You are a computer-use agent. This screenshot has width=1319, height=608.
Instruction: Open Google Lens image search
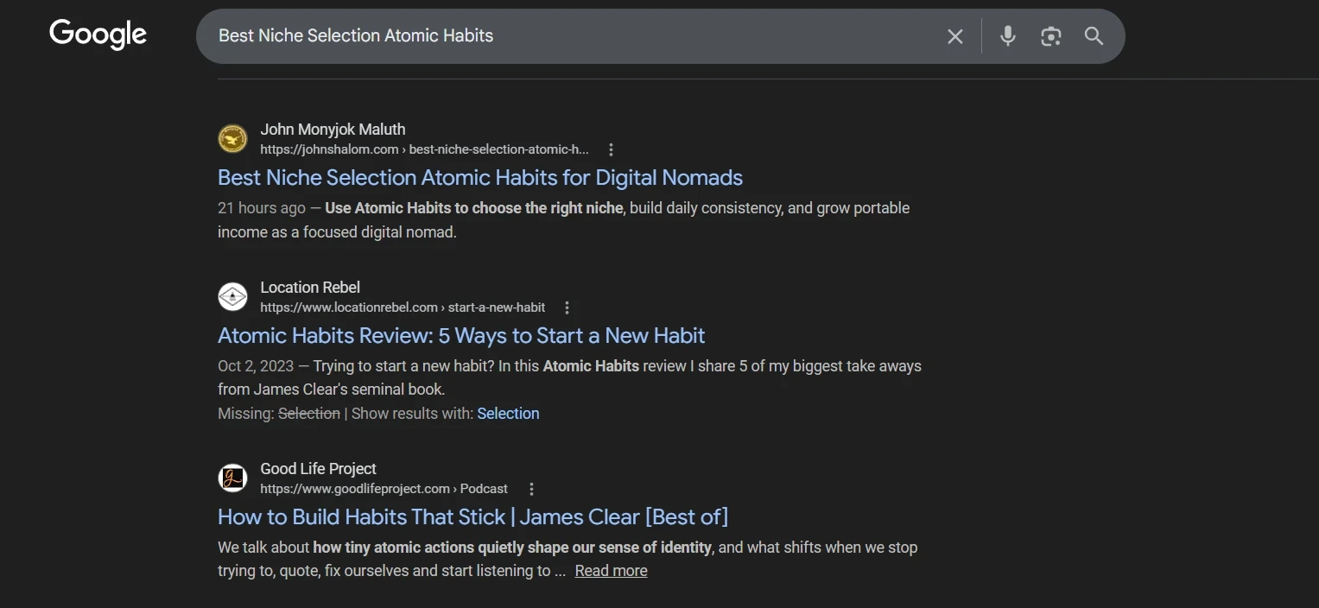point(1050,36)
